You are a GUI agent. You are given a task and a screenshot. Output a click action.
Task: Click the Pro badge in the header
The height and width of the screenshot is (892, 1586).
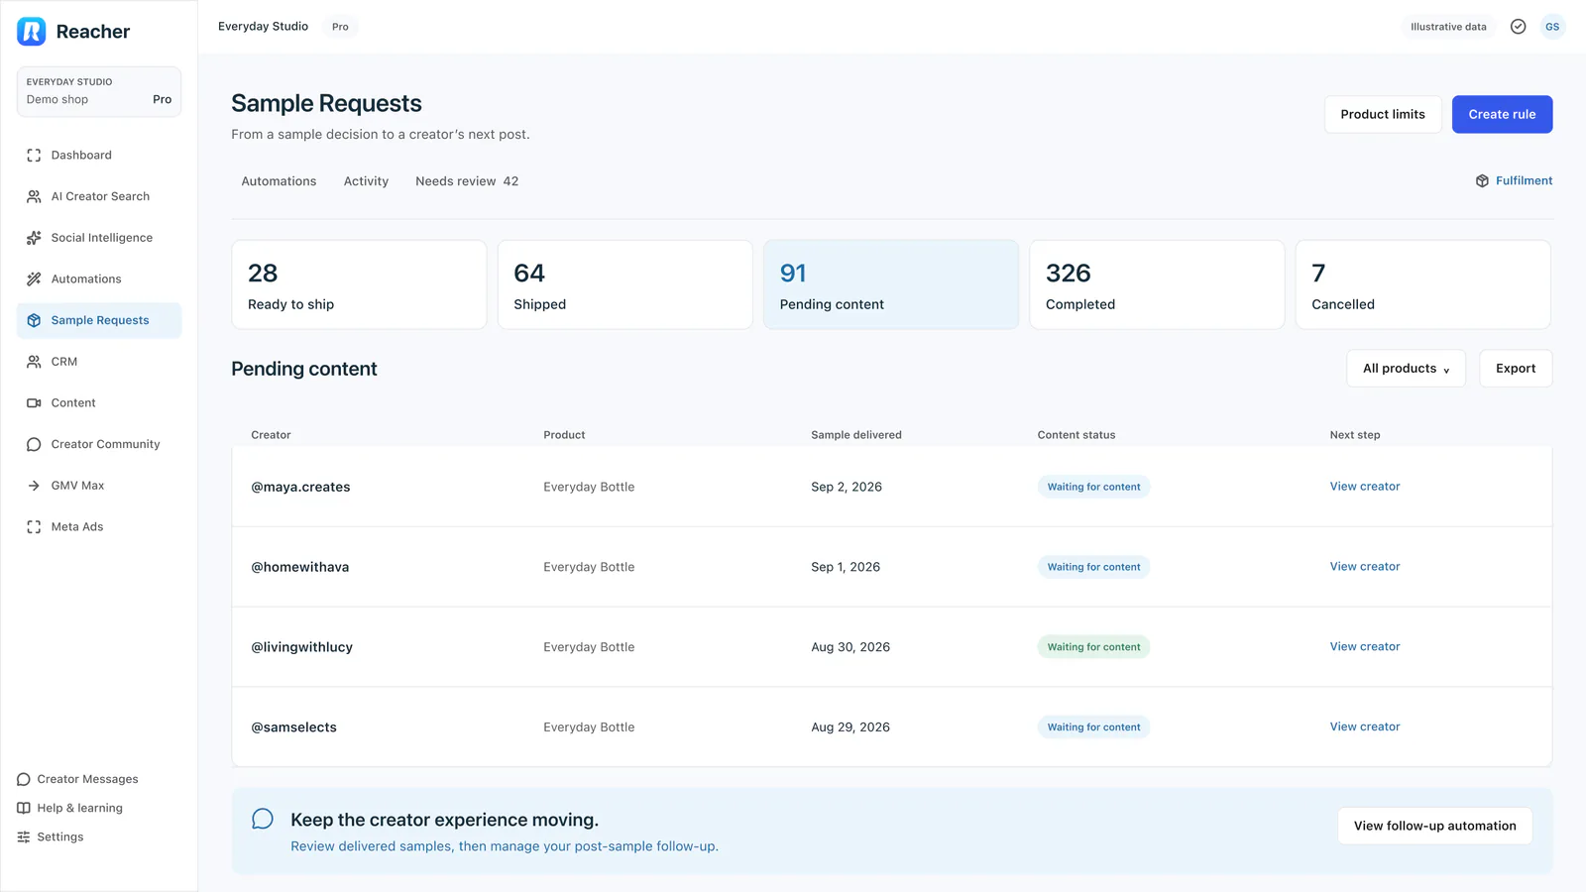[340, 27]
